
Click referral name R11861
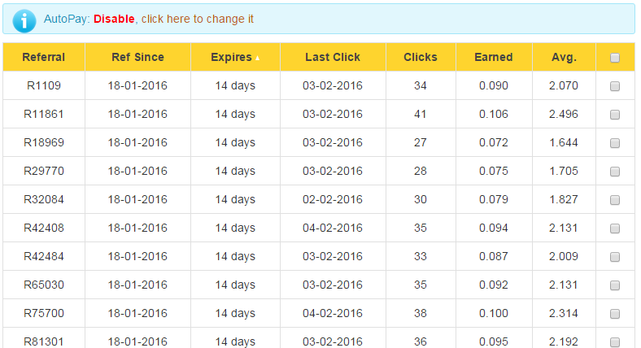pyautogui.click(x=44, y=115)
